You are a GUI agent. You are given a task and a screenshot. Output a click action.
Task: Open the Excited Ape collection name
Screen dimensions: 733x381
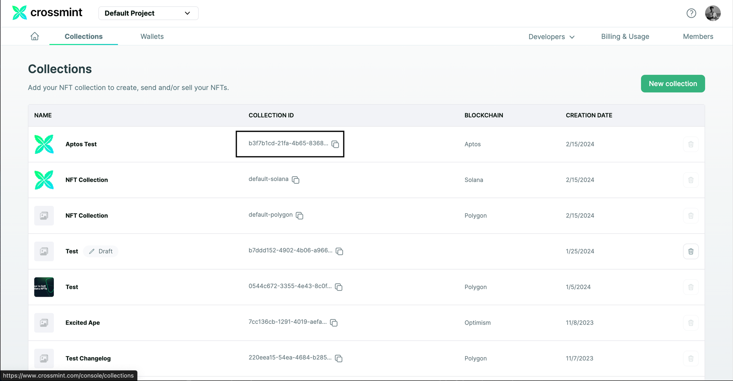82,323
